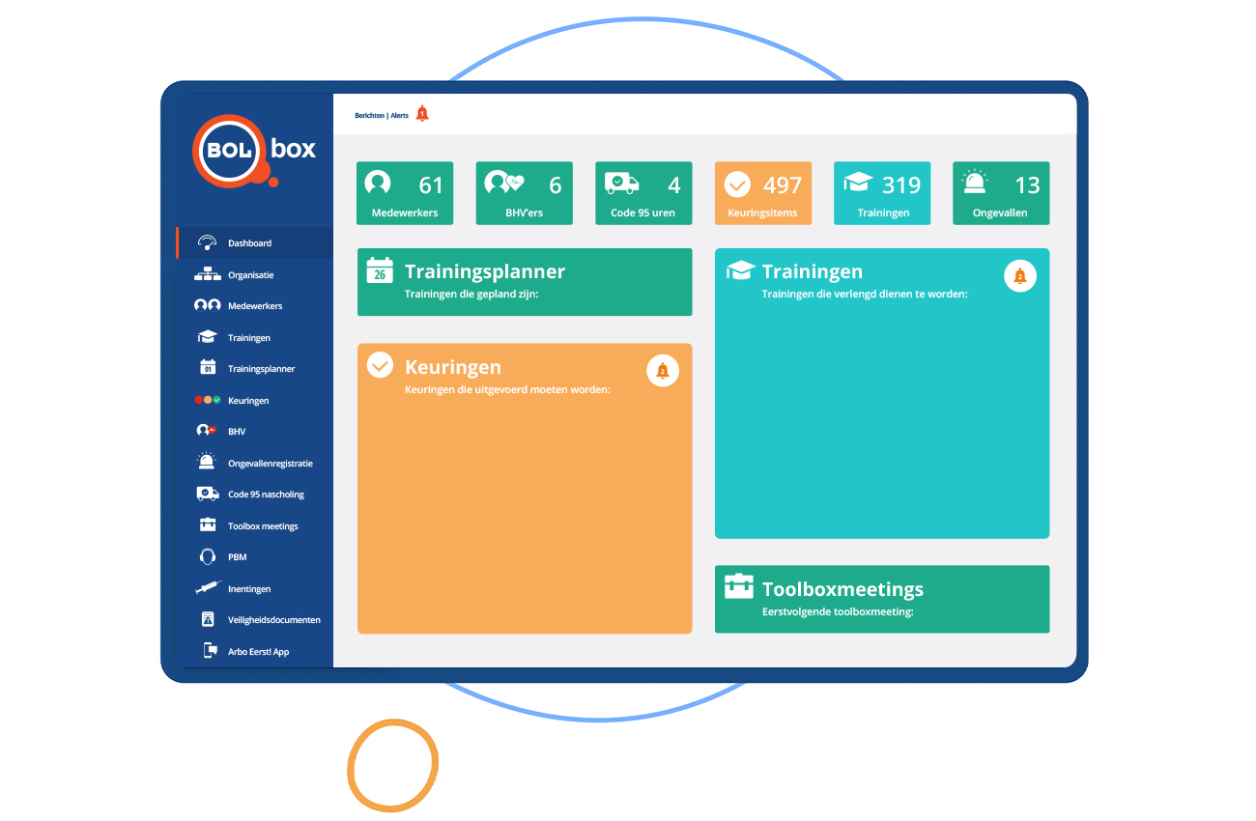
Task: Open the Code 95 uren tile
Action: pos(643,193)
